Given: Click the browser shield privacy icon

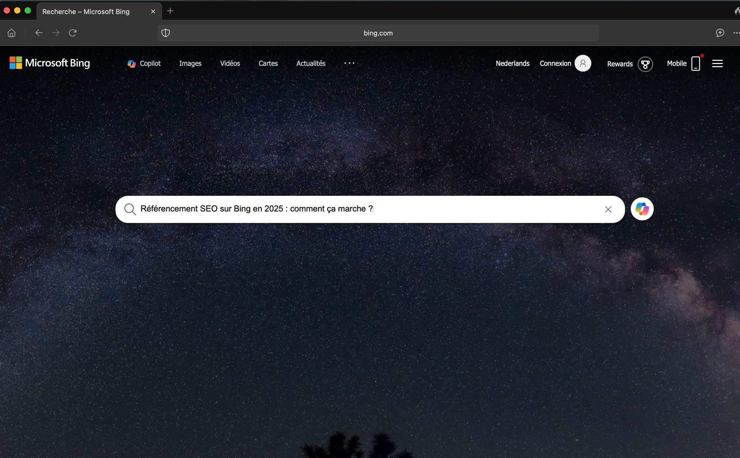Looking at the screenshot, I should (166, 33).
